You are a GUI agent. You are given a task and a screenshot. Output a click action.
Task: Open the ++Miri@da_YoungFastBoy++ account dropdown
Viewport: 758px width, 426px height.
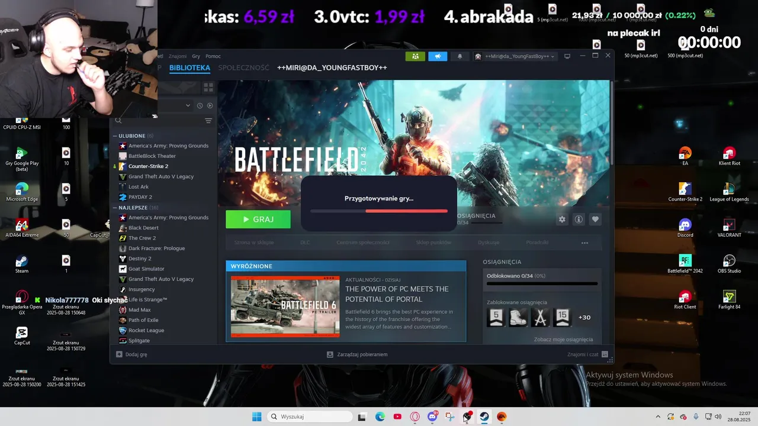point(515,56)
